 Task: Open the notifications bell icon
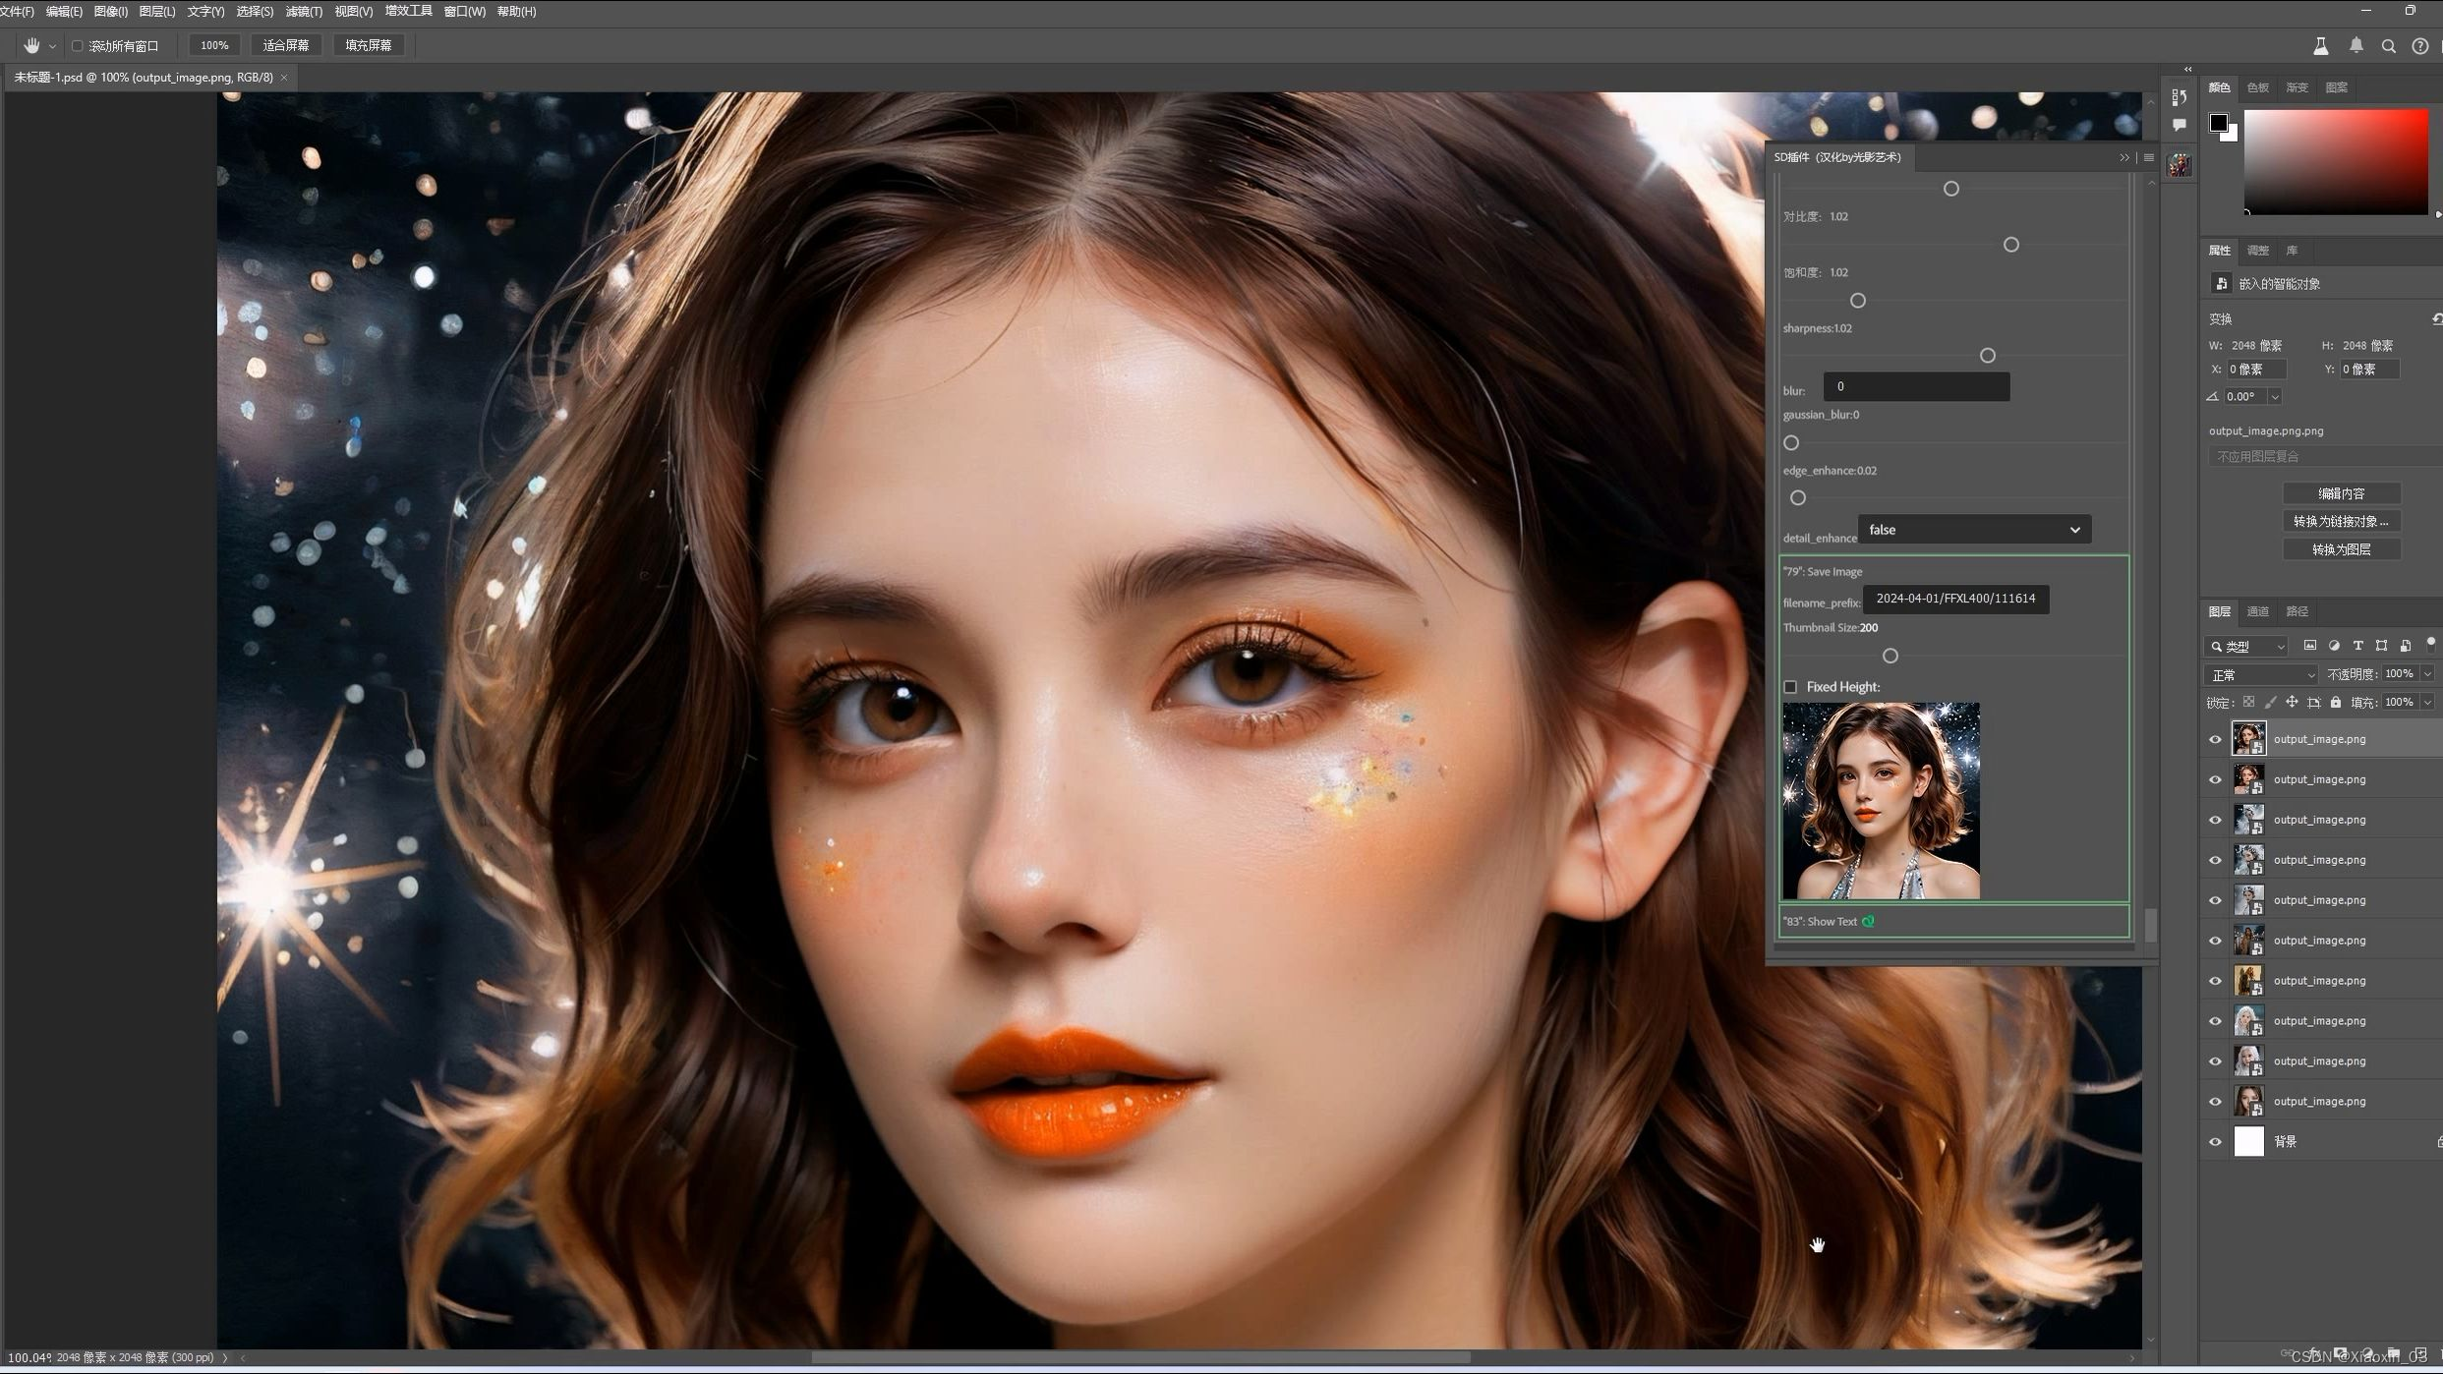pos(2356,45)
